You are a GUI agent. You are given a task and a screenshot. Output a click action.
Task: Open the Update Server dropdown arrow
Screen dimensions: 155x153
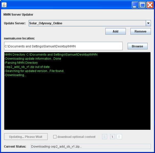click(148, 23)
